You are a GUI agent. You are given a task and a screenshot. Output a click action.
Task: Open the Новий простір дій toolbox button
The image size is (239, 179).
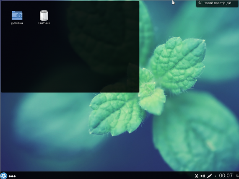click(x=217, y=3)
